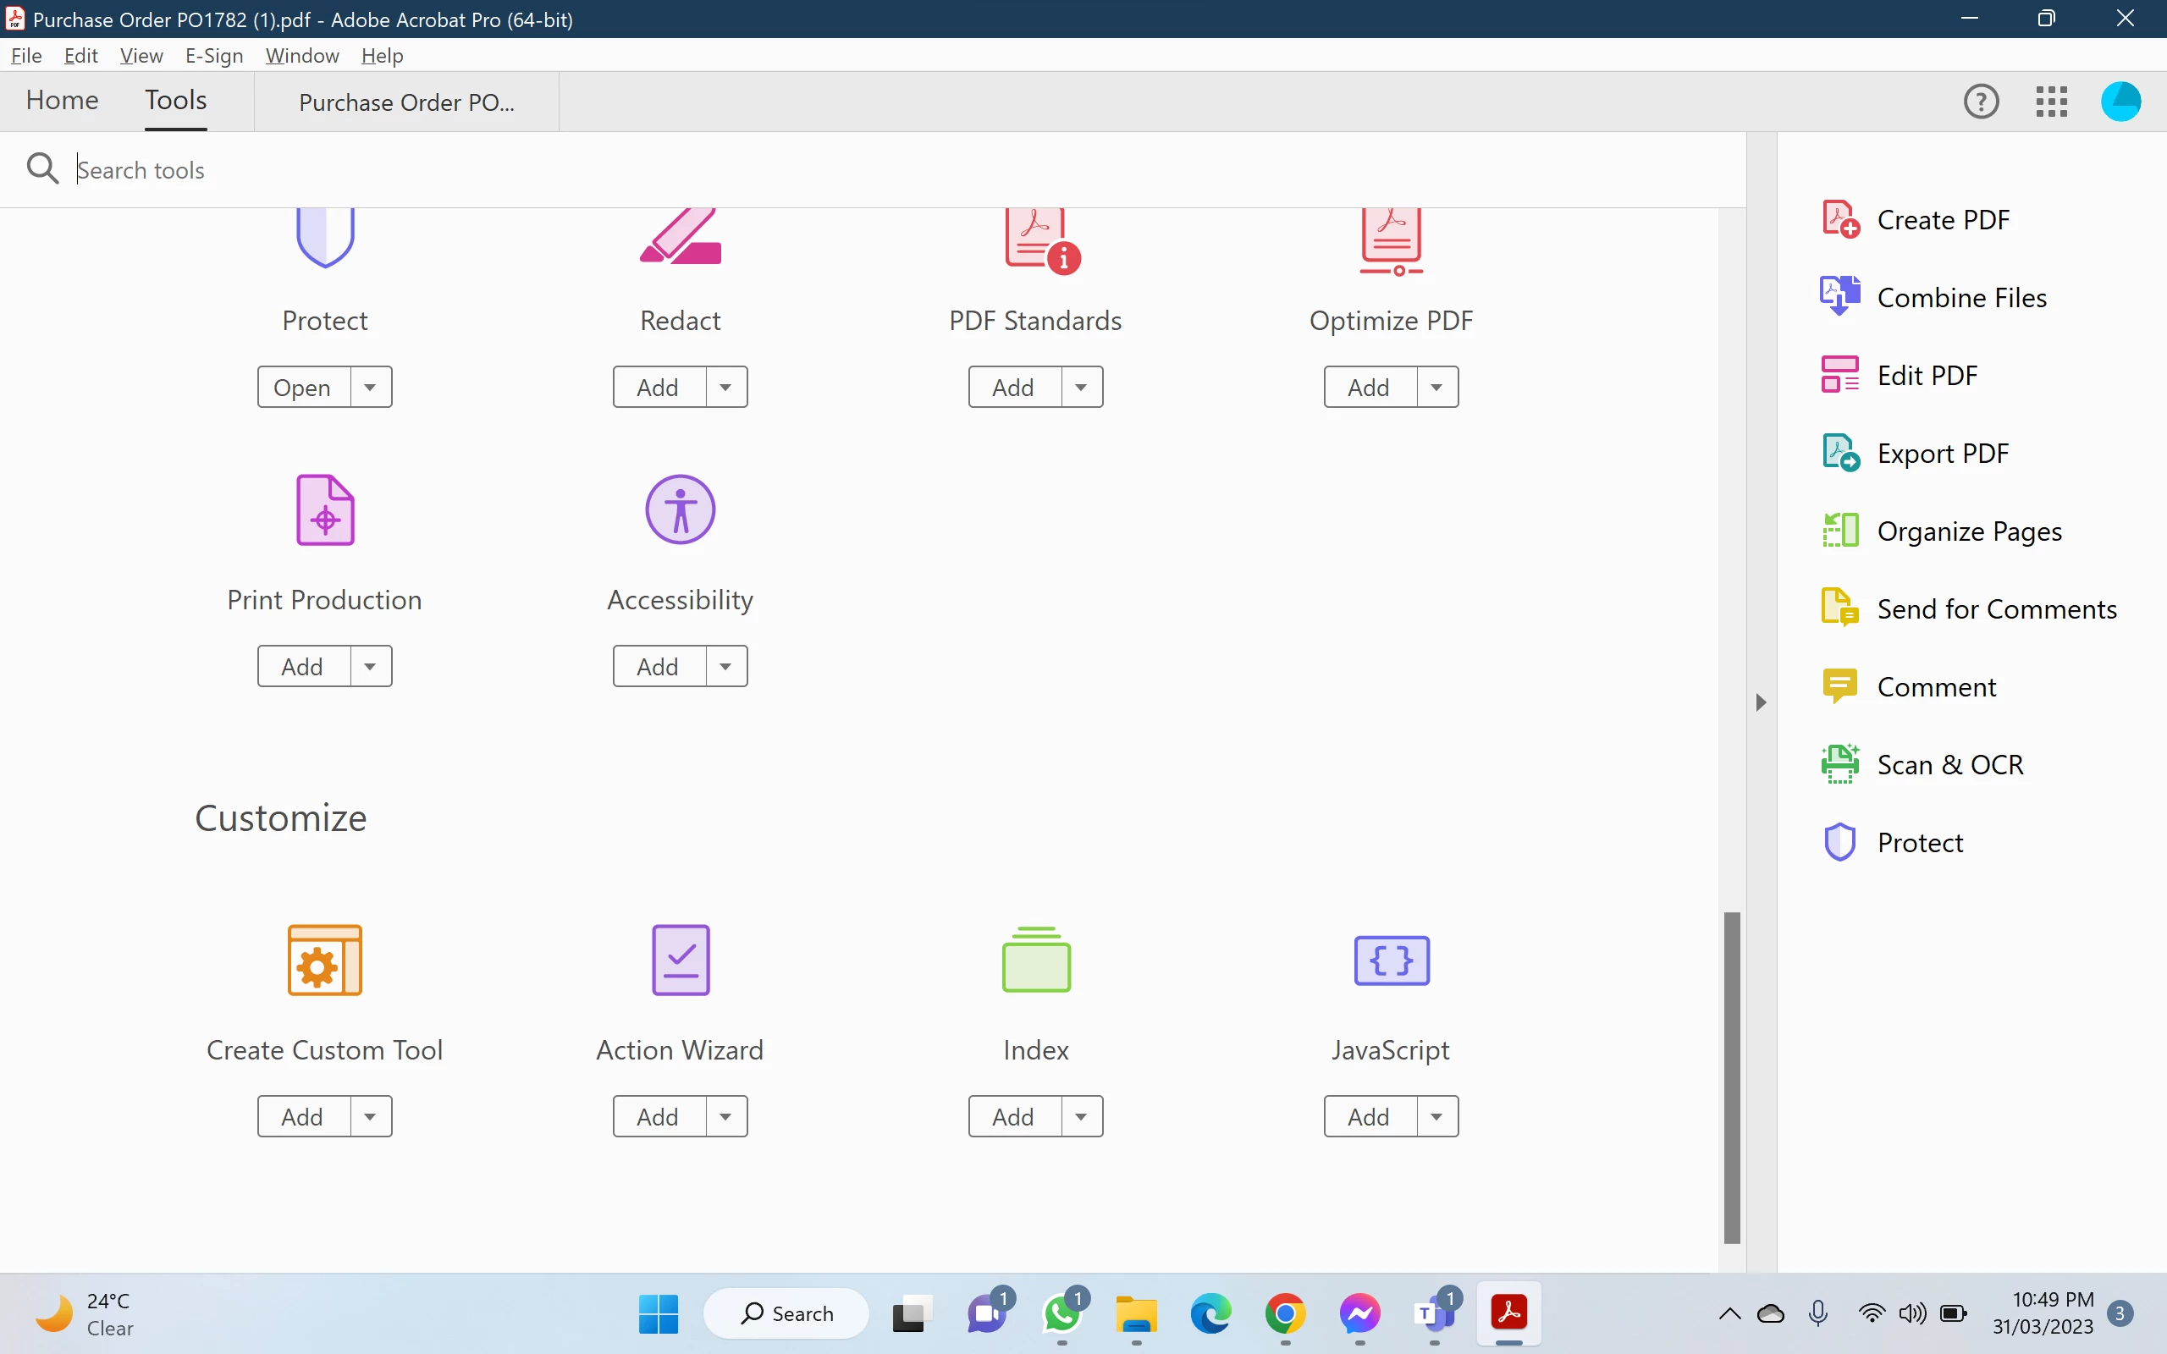The height and width of the screenshot is (1354, 2167).
Task: Open the Help question mark icon
Action: [x=1981, y=102]
